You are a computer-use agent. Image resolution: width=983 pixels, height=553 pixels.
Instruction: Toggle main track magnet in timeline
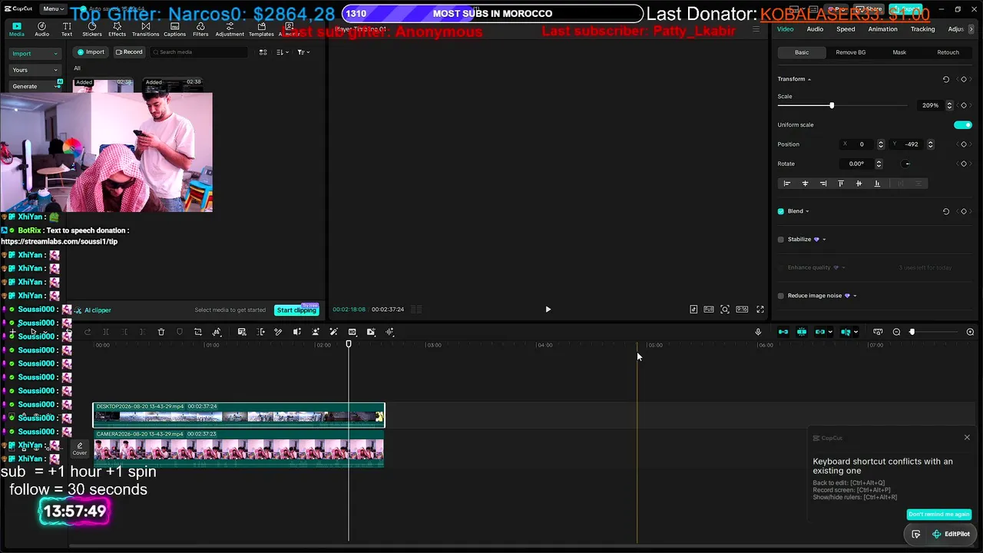(x=783, y=332)
